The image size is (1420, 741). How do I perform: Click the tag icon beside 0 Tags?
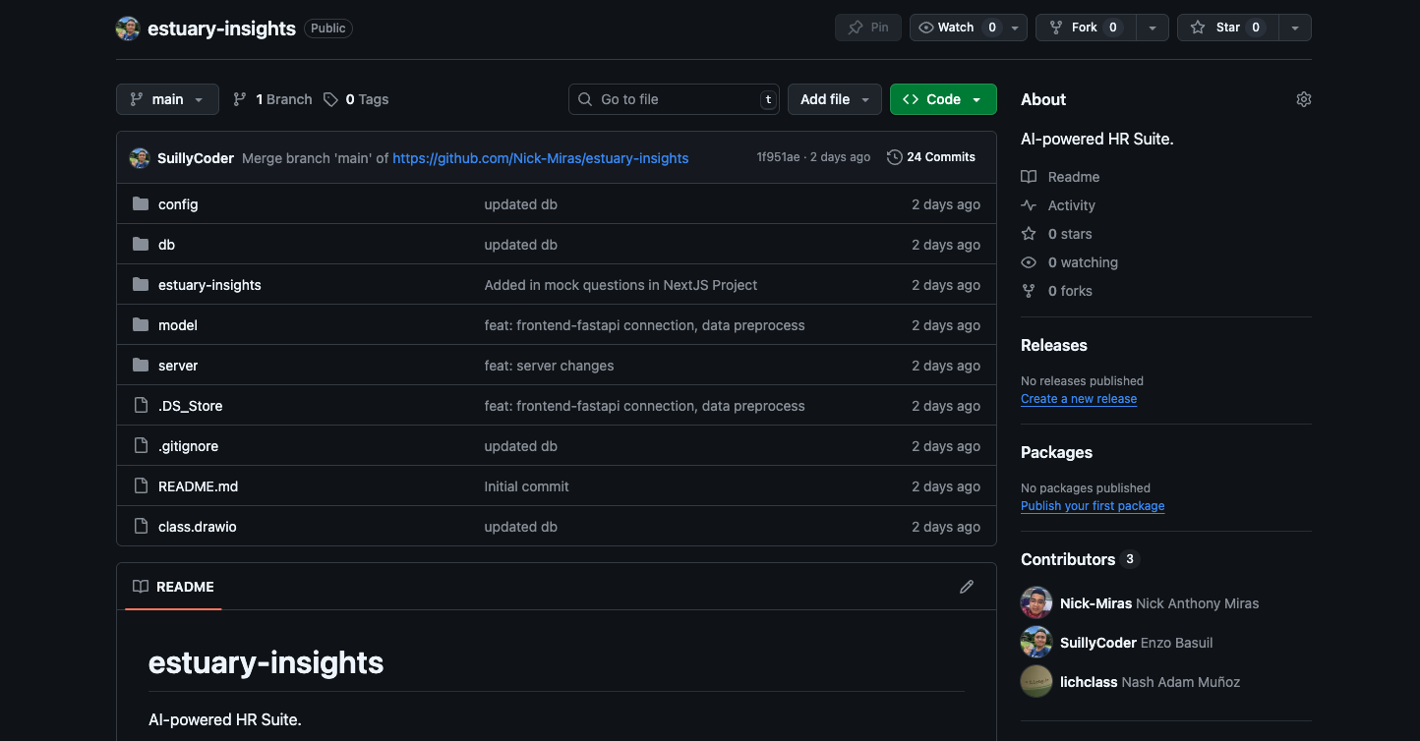[x=331, y=99]
